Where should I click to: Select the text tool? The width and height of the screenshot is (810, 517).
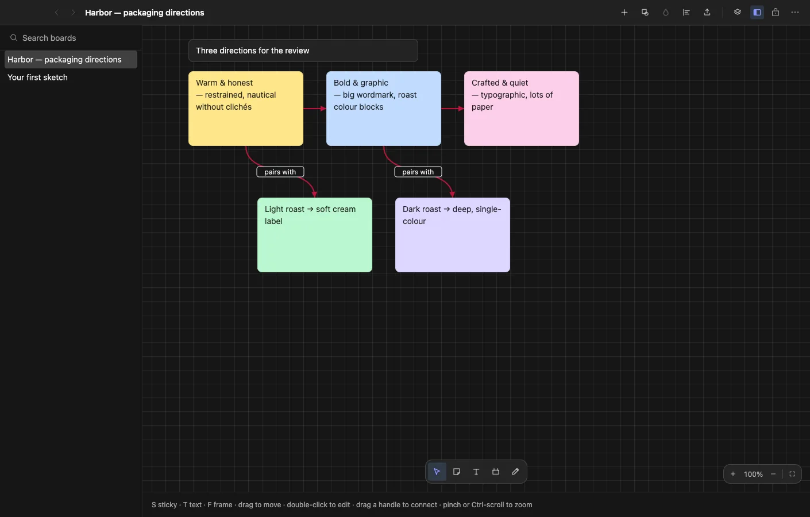coord(476,472)
